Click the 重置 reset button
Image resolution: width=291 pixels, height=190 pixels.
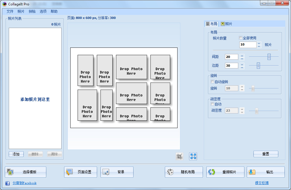(x=266, y=154)
